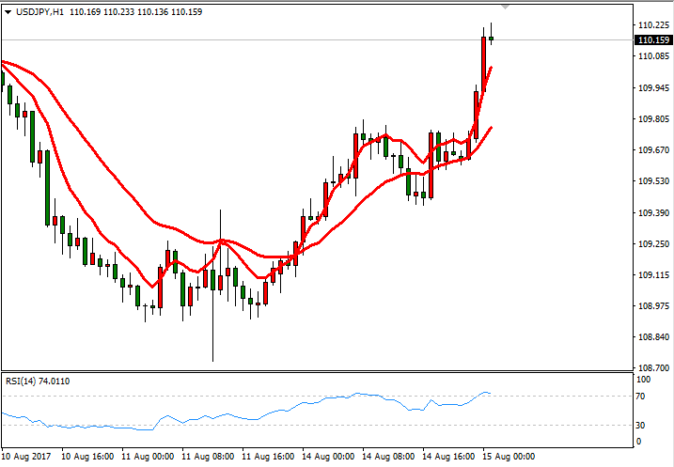Click the RSI scale value 70

pos(640,397)
